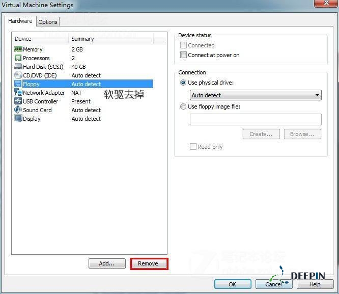Viewport: 339px width, 294px height.
Task: Click the Processors device icon
Action: [x=18, y=58]
